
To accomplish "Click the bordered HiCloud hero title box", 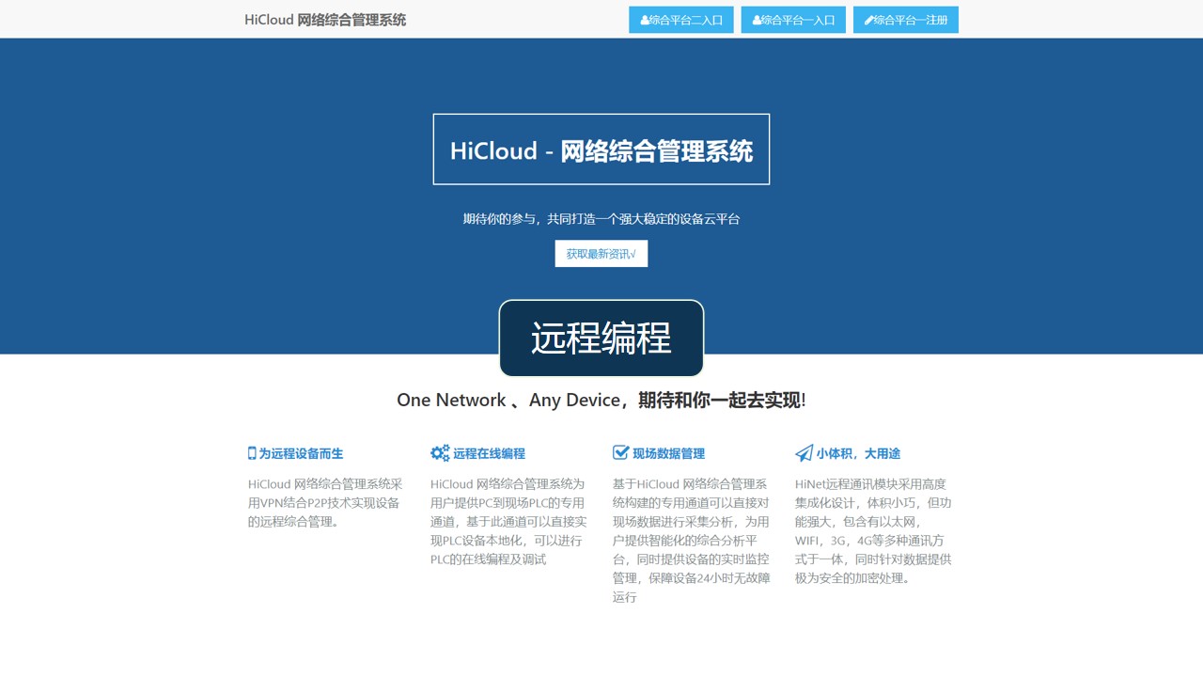I will coord(601,150).
